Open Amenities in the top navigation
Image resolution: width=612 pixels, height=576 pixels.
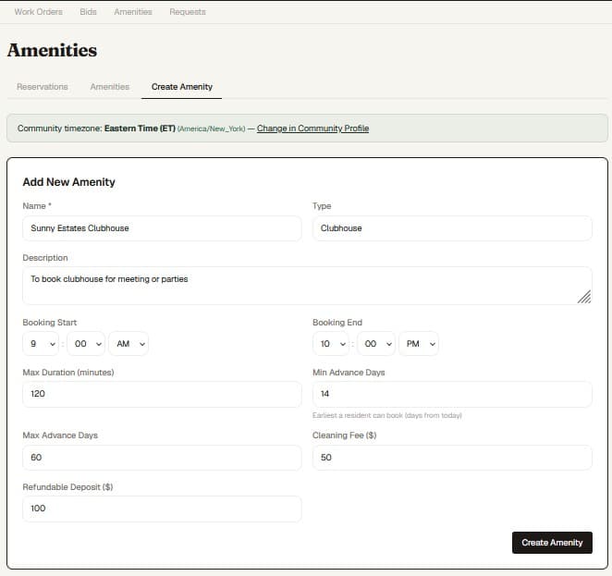pyautogui.click(x=133, y=12)
